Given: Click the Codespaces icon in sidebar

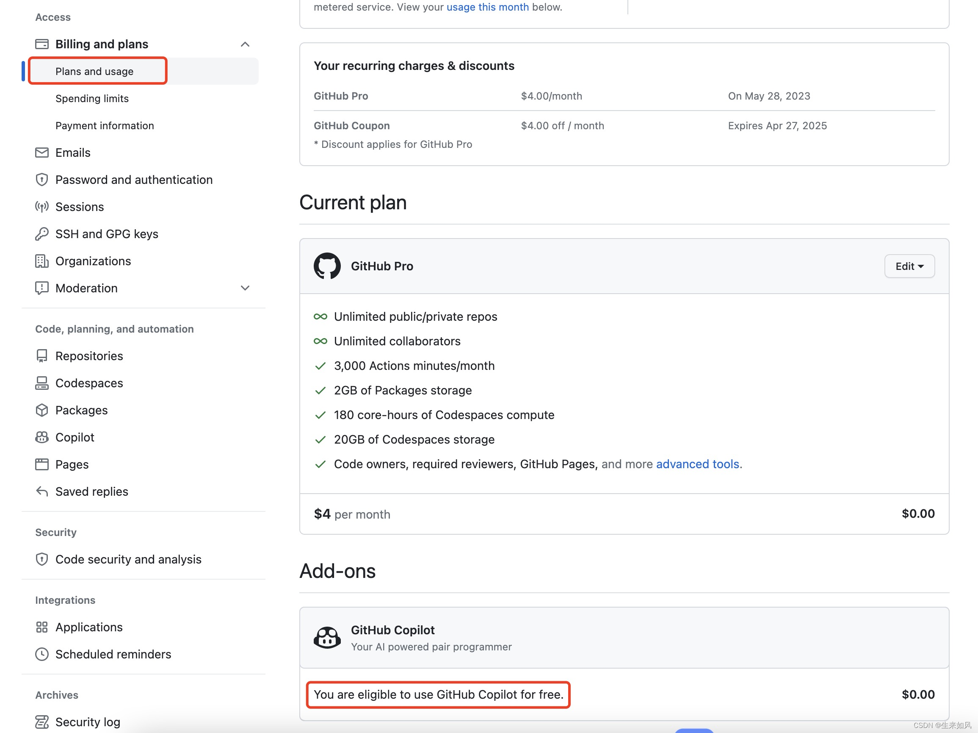Looking at the screenshot, I should (x=41, y=383).
